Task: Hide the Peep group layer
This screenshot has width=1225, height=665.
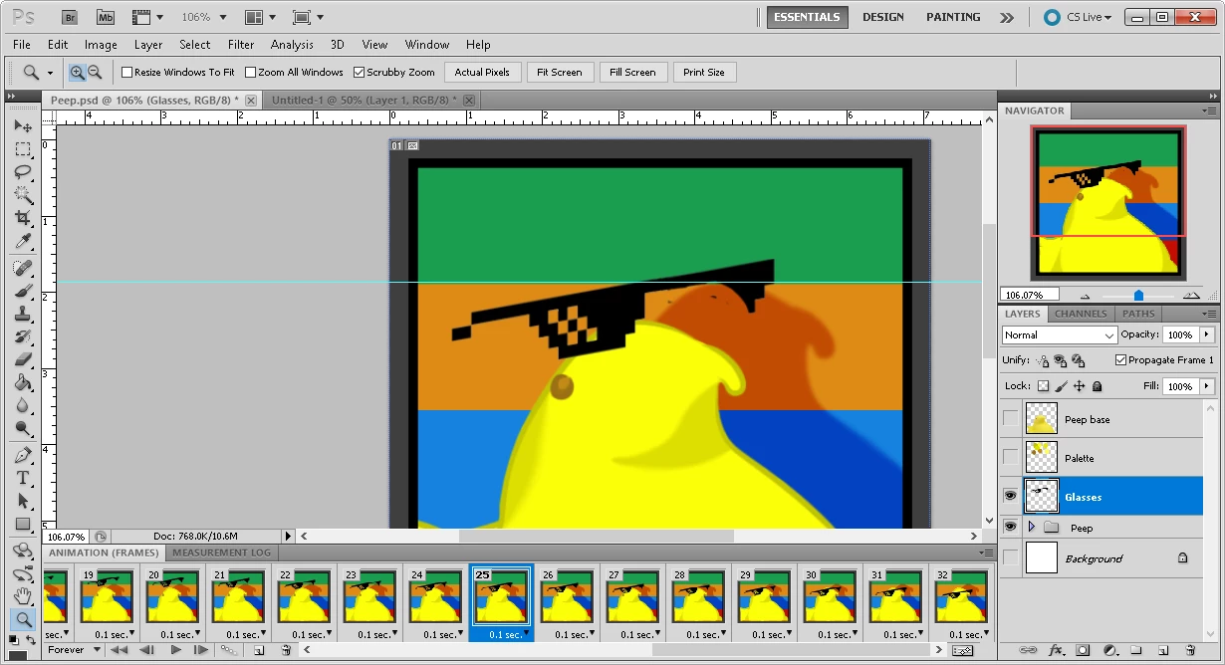Action: pos(1010,527)
